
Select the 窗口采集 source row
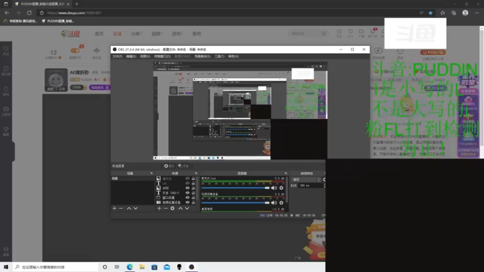point(175,198)
